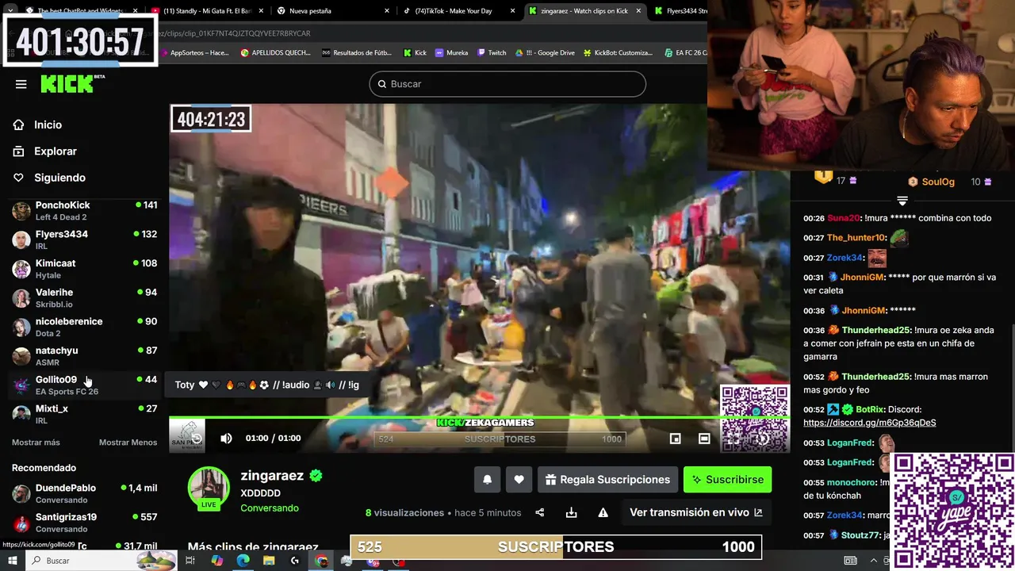1015x571 pixels.
Task: Open Mixti_x channel in sidebar
Action: [84, 414]
